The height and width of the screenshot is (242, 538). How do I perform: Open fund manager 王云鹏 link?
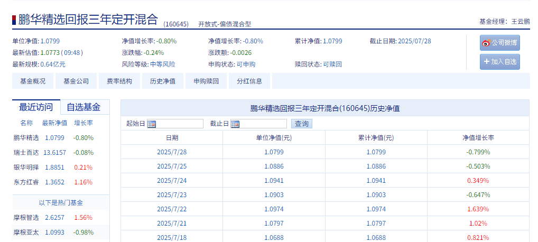click(521, 22)
